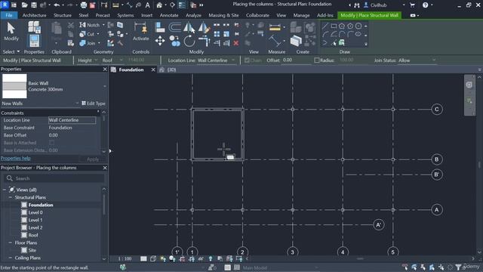Select the Rotate tool
Viewport: 483px width, 272px height.
tap(189, 41)
